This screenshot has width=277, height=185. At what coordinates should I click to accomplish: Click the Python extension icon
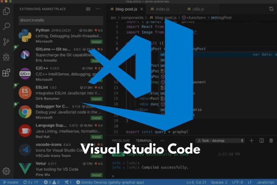pyautogui.click(x=25, y=36)
